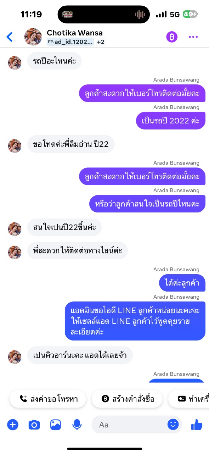Tap the partly visible ทำเครื่... quick action chip
Screen dimensions: 209x454
[189, 399]
